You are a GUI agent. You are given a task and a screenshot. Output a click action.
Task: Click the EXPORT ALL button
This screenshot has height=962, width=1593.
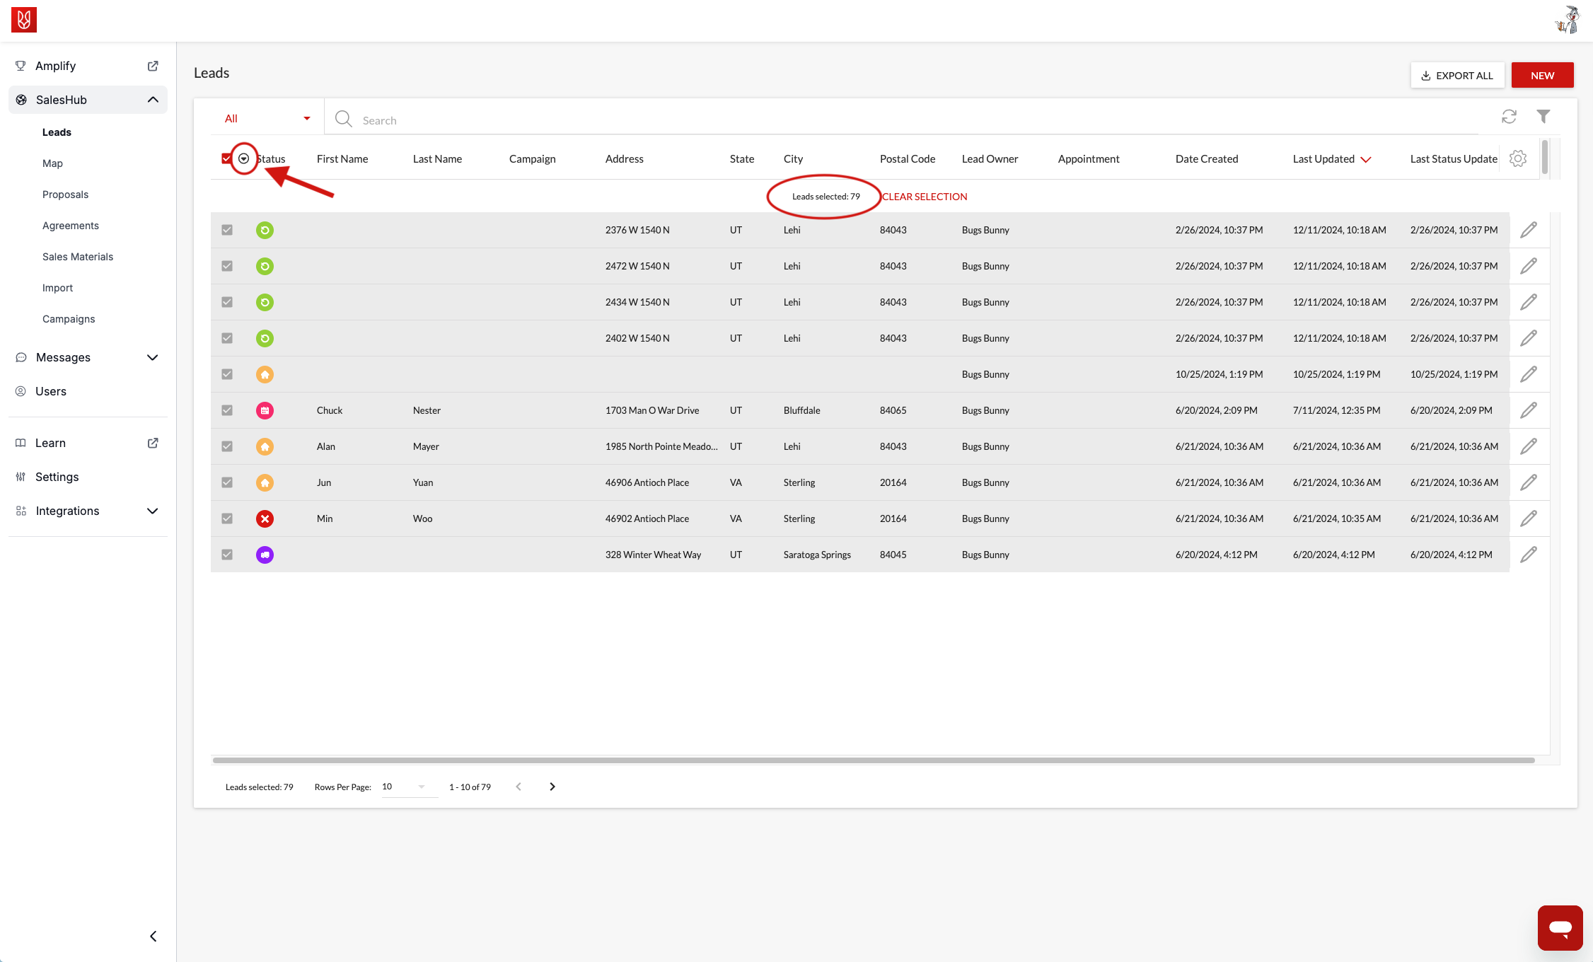[1457, 75]
